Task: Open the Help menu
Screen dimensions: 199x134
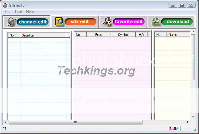Action: pos(30,12)
